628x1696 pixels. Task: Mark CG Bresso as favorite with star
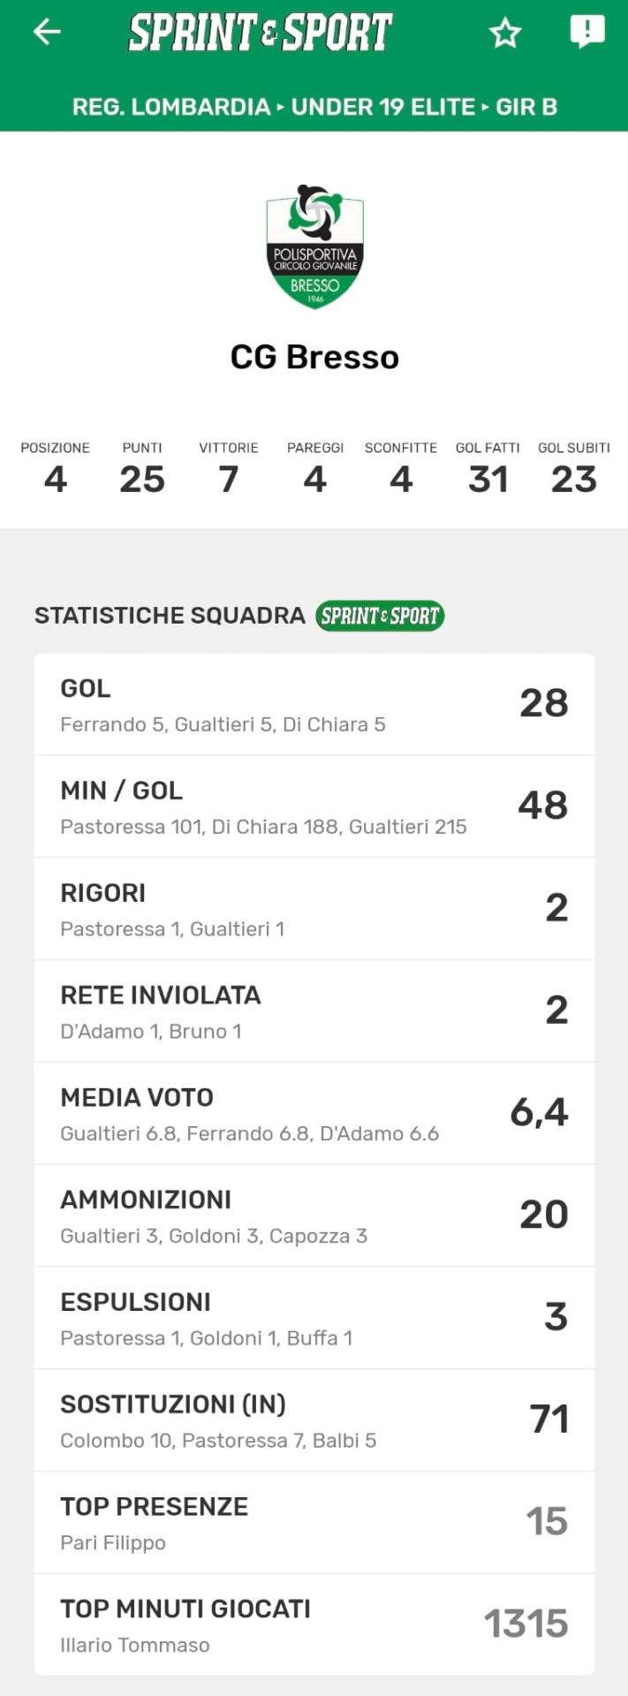[x=505, y=34]
